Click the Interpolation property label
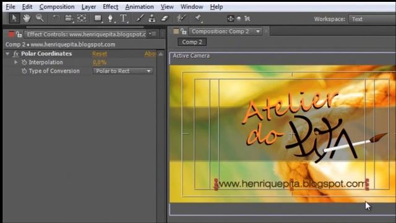This screenshot has height=223, width=396. click(46, 62)
